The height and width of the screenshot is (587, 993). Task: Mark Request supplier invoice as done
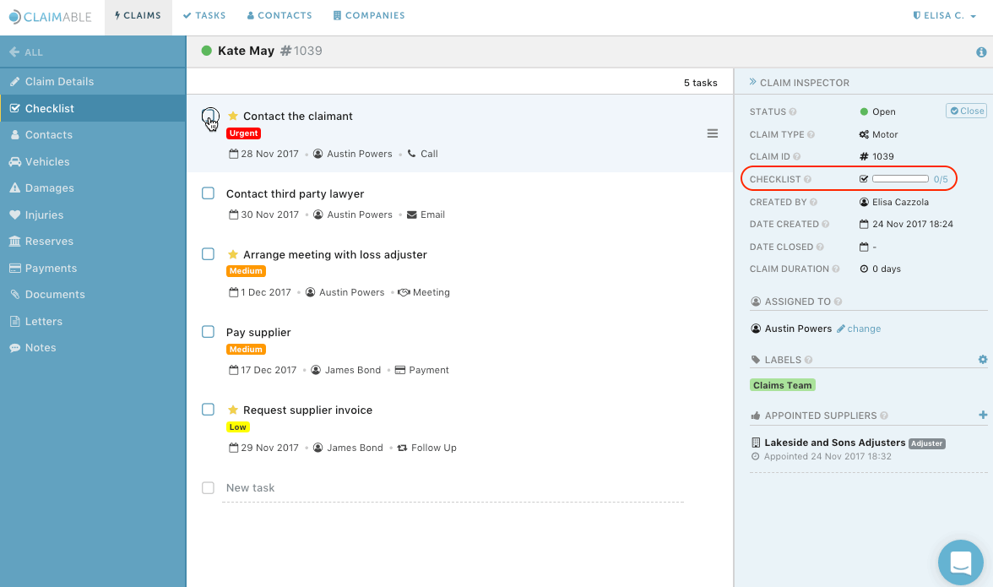(x=209, y=410)
